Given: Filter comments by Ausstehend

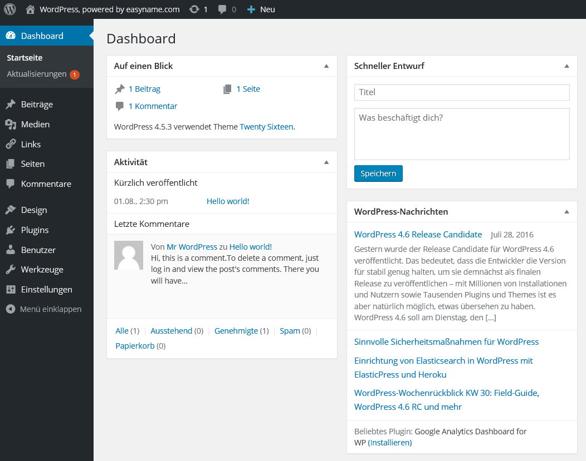Looking at the screenshot, I should (171, 331).
